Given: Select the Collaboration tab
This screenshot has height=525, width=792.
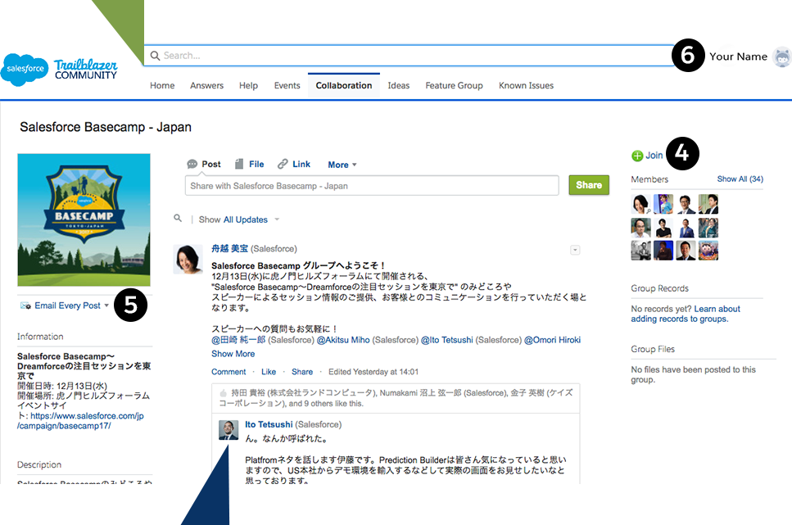Looking at the screenshot, I should tap(344, 86).
